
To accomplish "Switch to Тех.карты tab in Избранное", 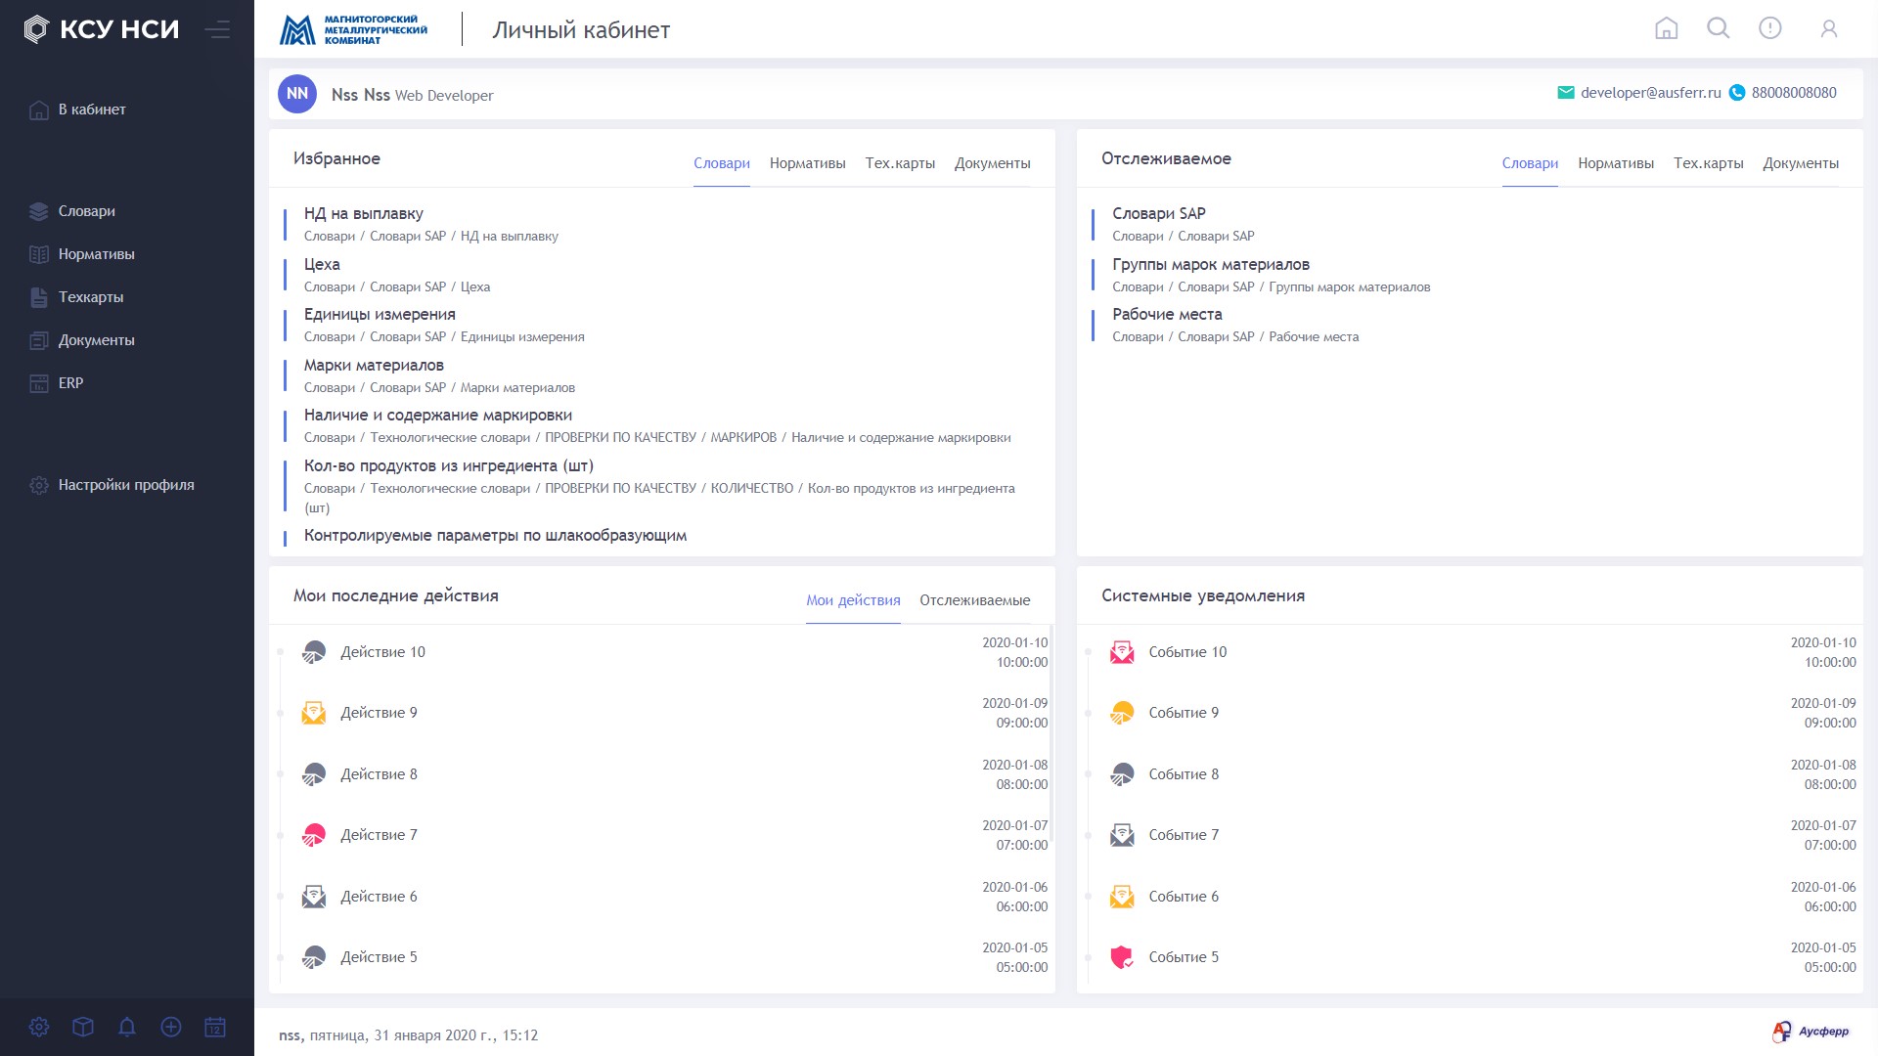I will (900, 163).
